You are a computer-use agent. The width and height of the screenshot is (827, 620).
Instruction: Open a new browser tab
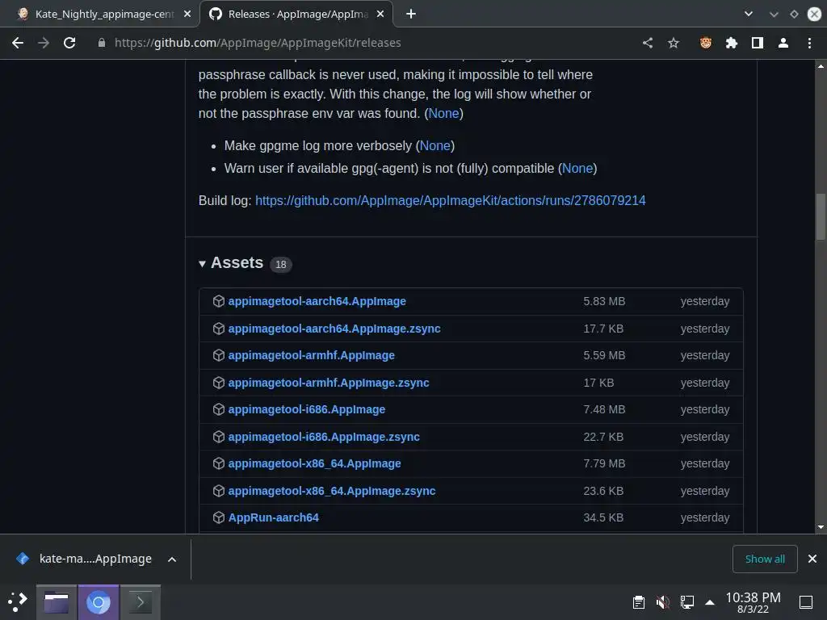tap(411, 14)
